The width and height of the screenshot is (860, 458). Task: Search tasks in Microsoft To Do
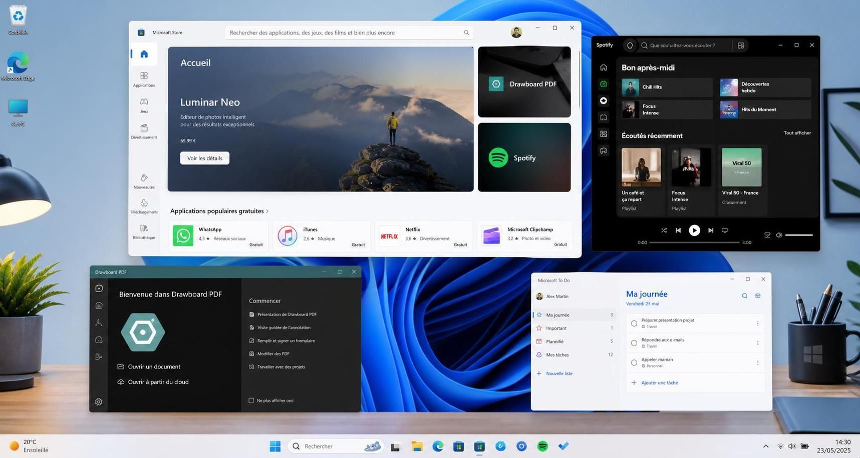(x=744, y=296)
